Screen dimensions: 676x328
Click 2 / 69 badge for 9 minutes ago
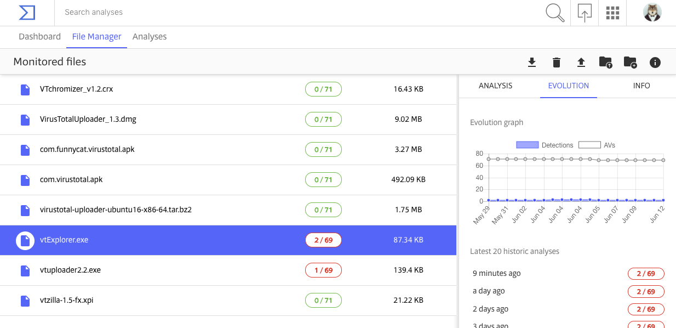tap(646, 274)
